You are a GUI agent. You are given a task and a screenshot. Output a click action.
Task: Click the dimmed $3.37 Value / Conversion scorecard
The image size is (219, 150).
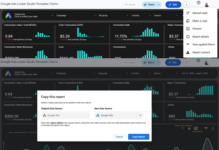coord(191,91)
